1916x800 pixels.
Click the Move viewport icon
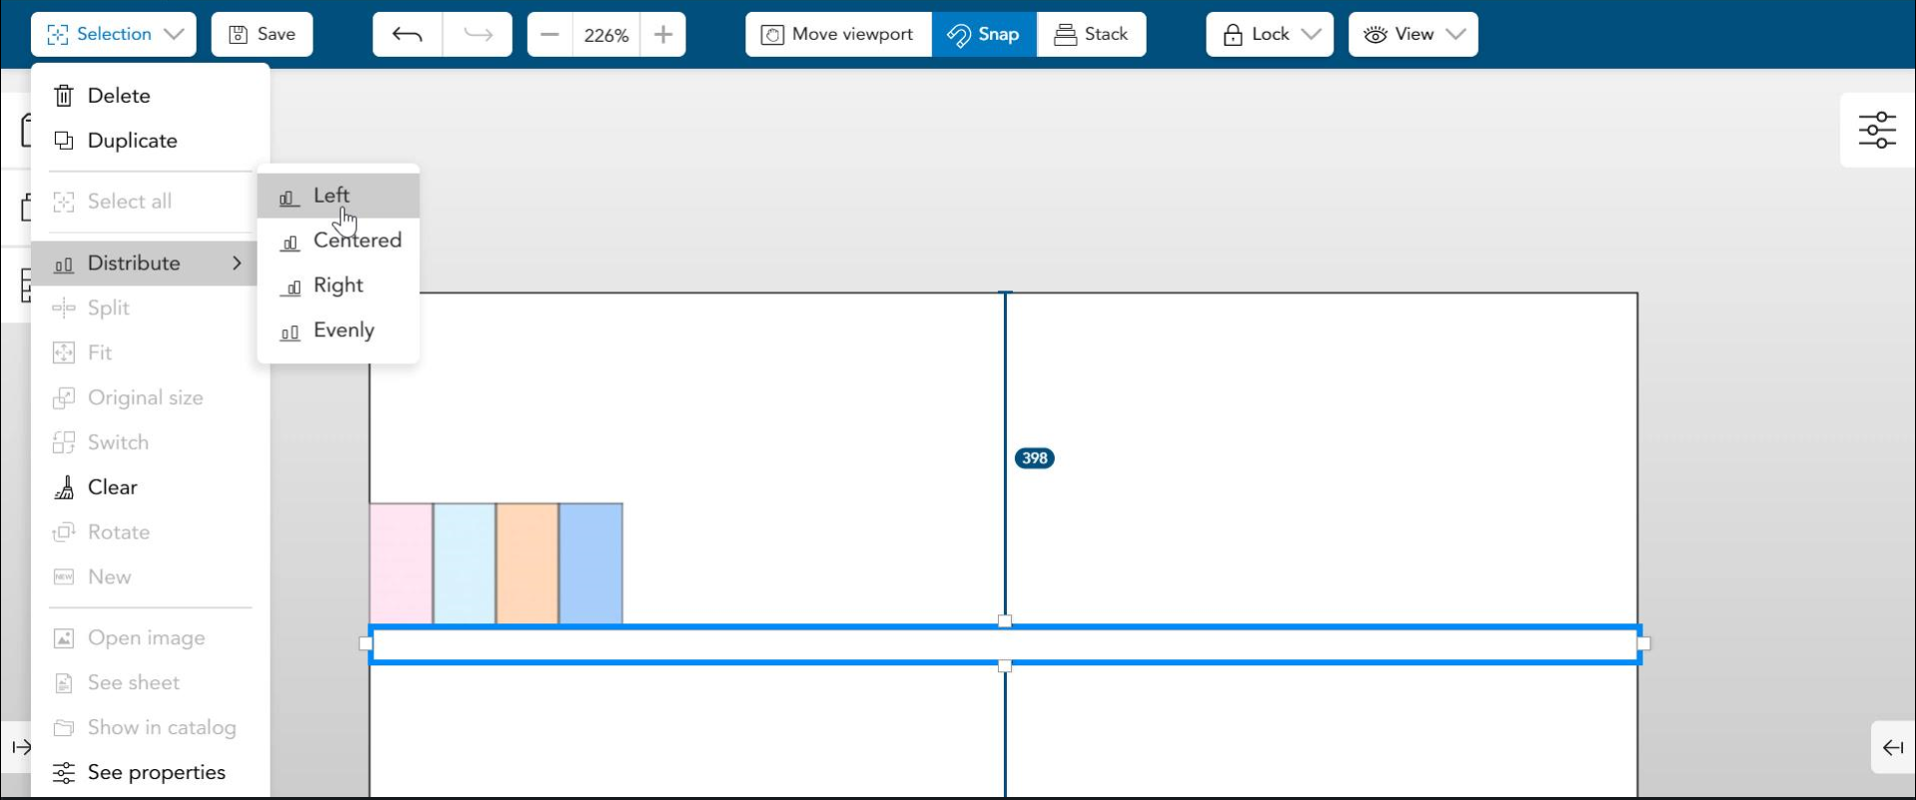[x=772, y=35]
